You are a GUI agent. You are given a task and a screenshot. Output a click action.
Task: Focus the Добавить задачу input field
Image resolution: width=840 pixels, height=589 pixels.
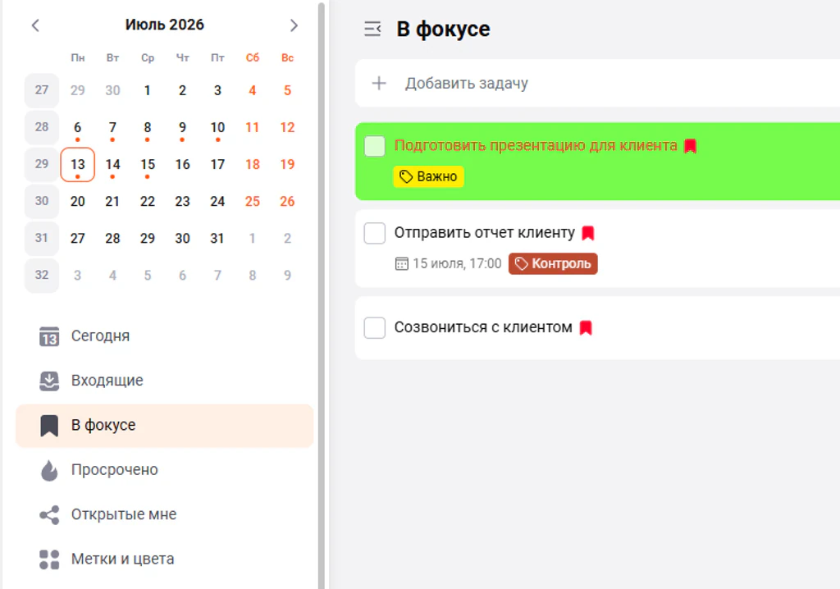coord(597,83)
